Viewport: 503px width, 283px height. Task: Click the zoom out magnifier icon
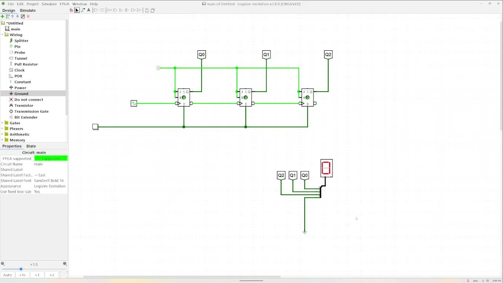click(3, 264)
